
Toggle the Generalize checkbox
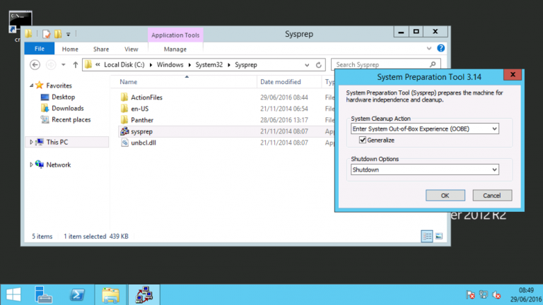[363, 140]
